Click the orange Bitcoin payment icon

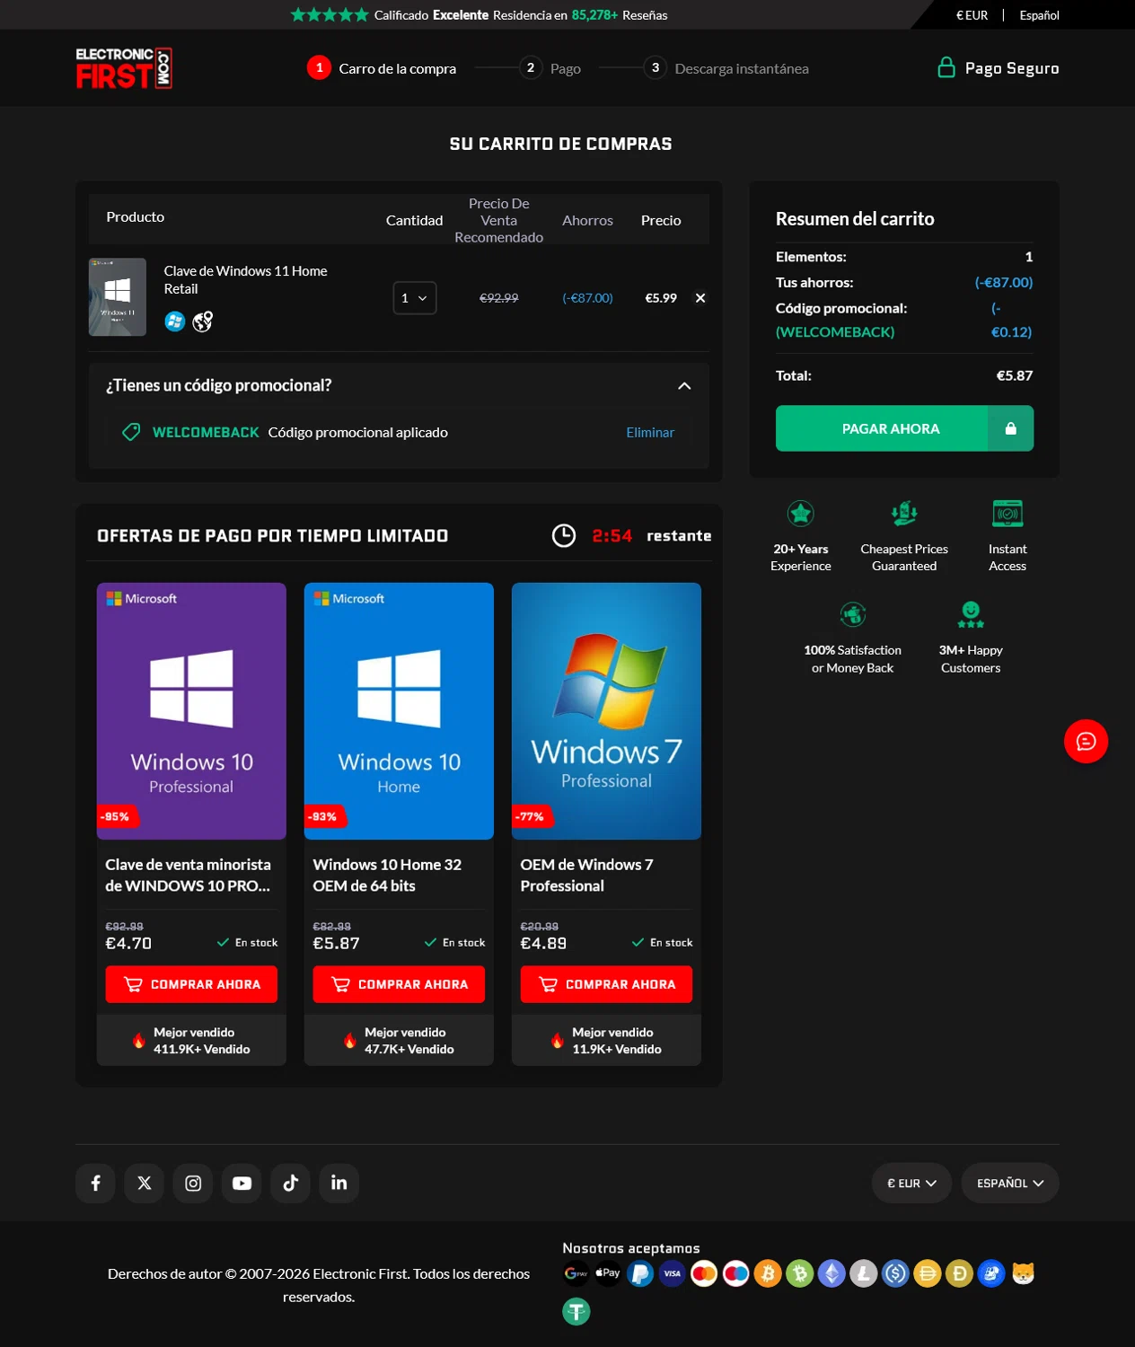[x=768, y=1273]
